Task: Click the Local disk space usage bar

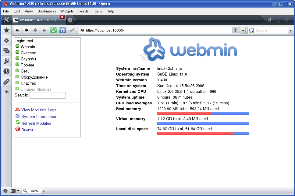Action: coord(203,134)
